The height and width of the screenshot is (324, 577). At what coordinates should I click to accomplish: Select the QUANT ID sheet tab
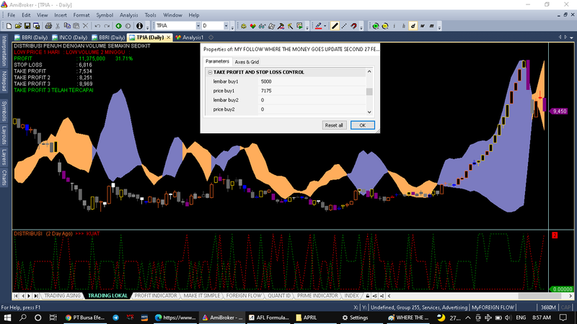(x=279, y=296)
